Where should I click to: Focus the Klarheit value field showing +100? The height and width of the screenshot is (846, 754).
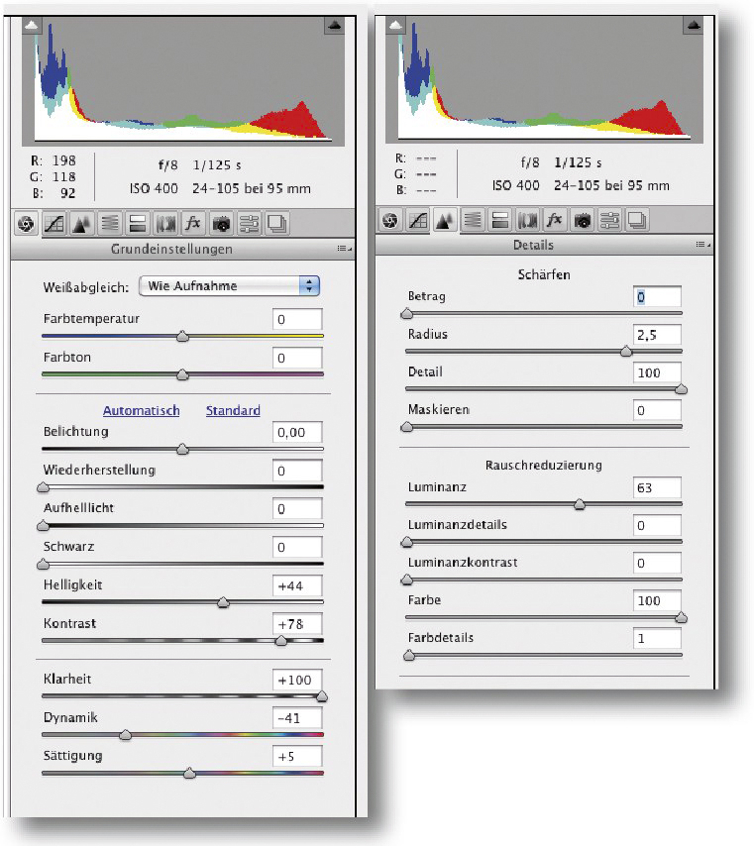click(x=297, y=680)
